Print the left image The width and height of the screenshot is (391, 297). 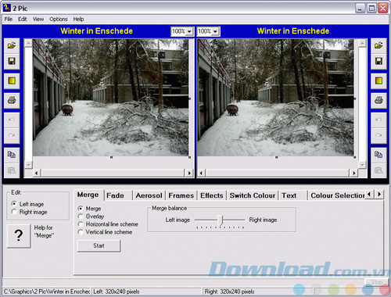point(12,100)
